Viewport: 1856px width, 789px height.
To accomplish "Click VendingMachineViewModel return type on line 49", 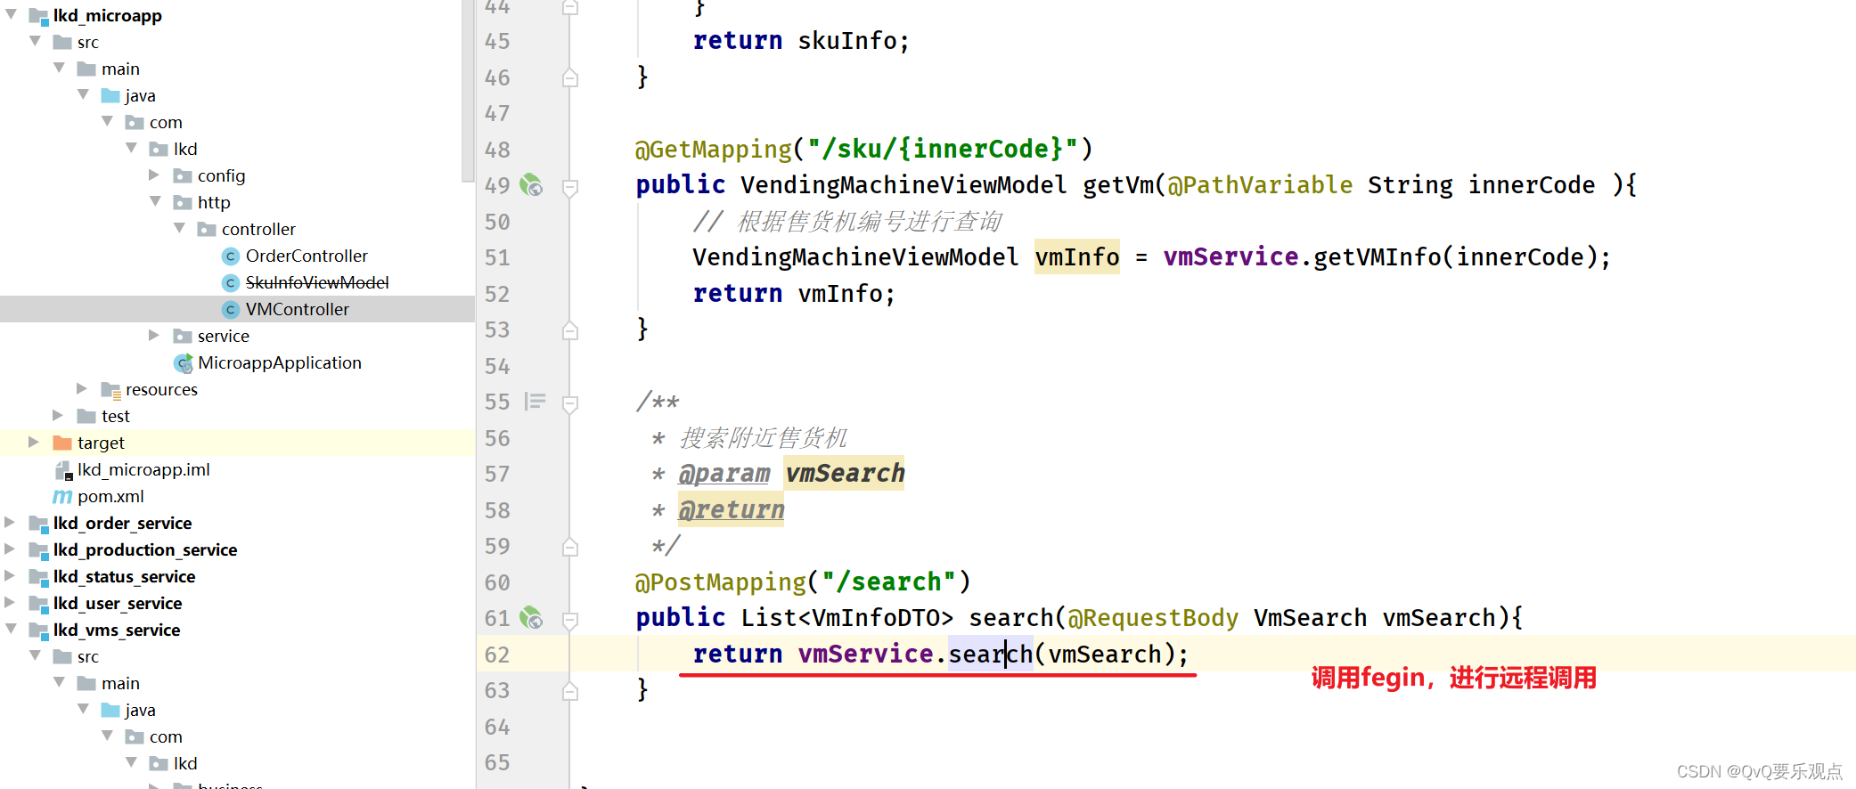I will click(x=903, y=185).
